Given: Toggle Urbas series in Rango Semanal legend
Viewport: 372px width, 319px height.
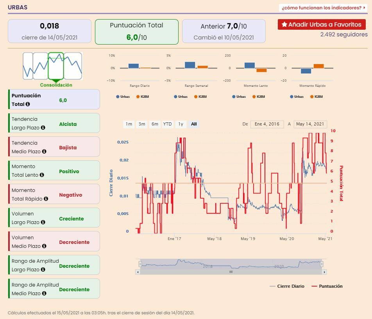Looking at the screenshot, I should pyautogui.click(x=181, y=97).
